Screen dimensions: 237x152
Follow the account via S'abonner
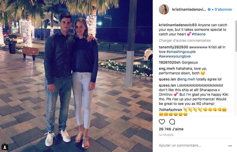tap(223, 10)
